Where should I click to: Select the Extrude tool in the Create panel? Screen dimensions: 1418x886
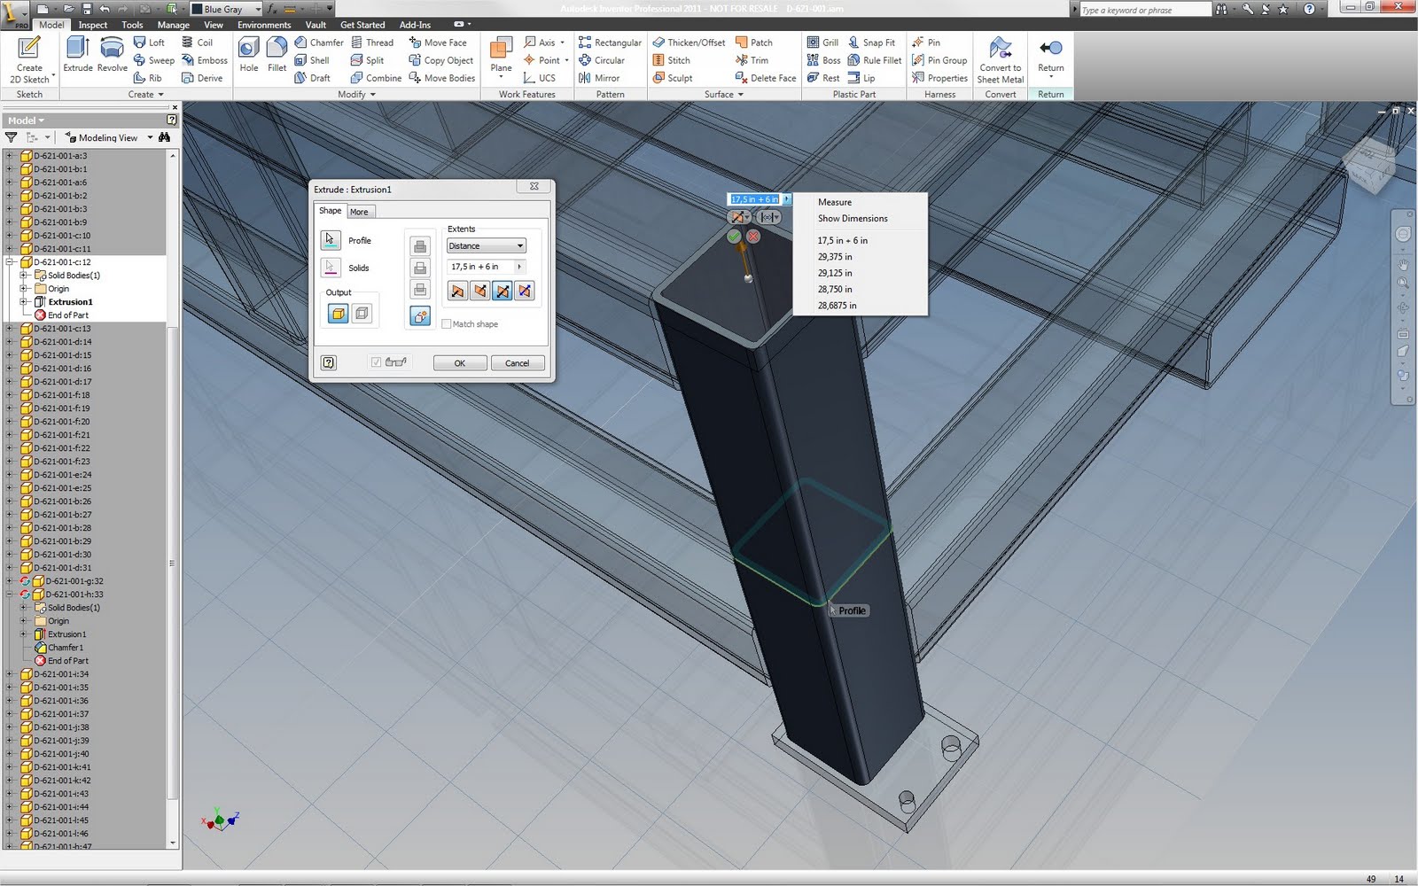click(x=78, y=55)
